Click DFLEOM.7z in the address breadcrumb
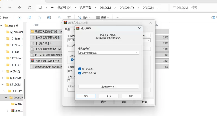 [127, 8]
